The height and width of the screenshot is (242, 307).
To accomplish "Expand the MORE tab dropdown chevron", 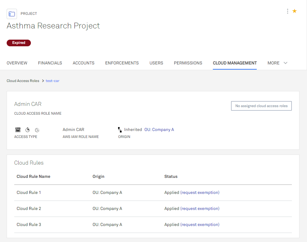I will 286,63.
